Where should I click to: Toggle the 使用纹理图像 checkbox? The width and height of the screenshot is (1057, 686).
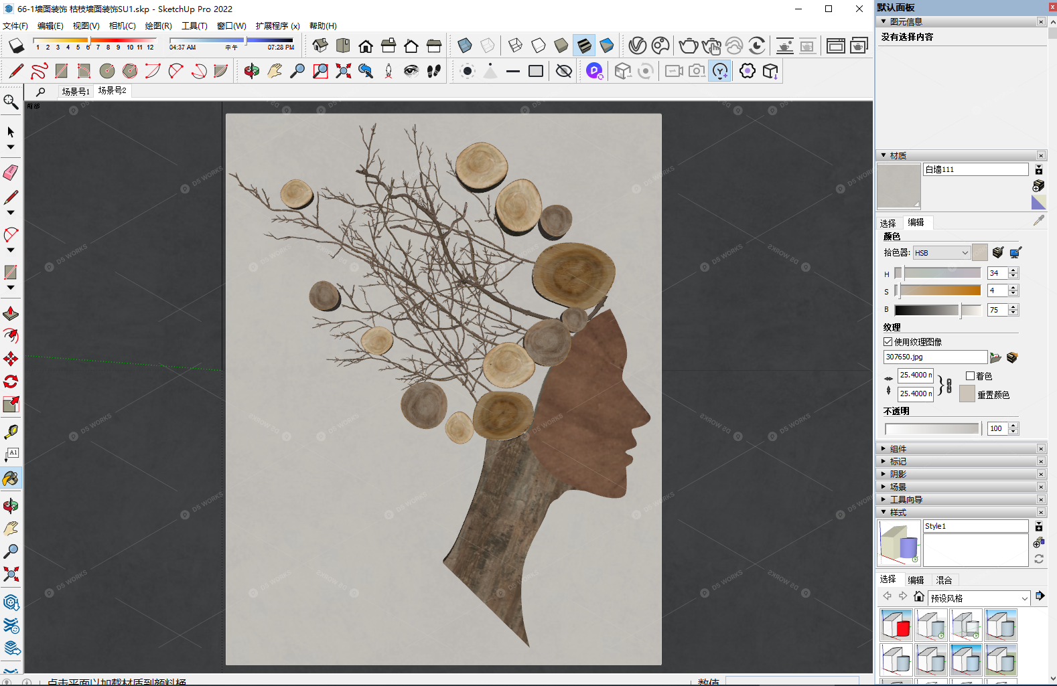[888, 342]
